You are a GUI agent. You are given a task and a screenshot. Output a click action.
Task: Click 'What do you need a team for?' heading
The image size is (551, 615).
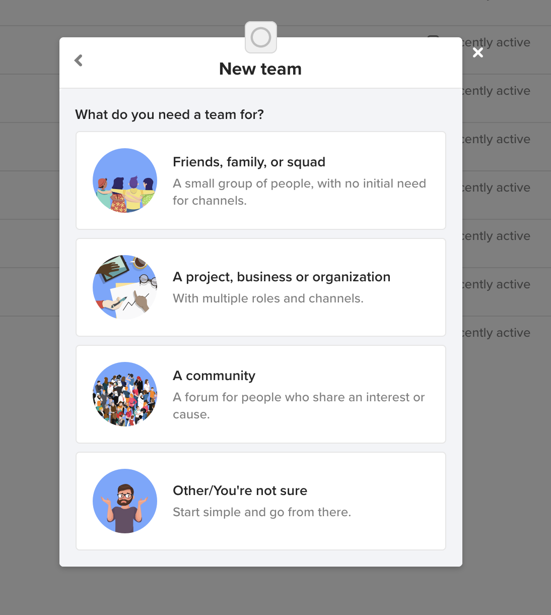(x=169, y=114)
